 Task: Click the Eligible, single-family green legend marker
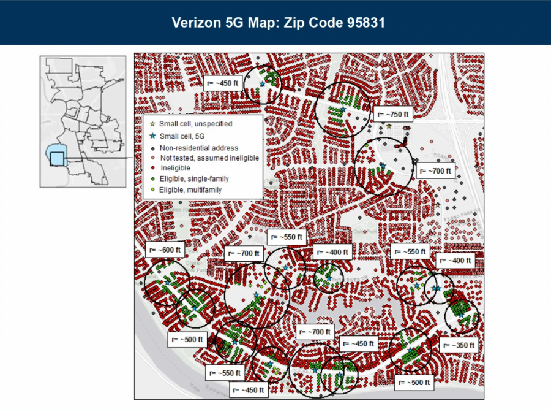(x=152, y=179)
